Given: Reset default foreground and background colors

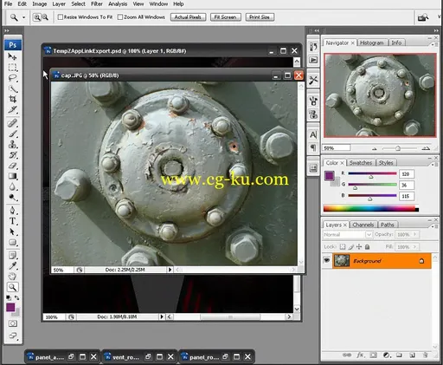Looking at the screenshot, I should click(x=9, y=297).
